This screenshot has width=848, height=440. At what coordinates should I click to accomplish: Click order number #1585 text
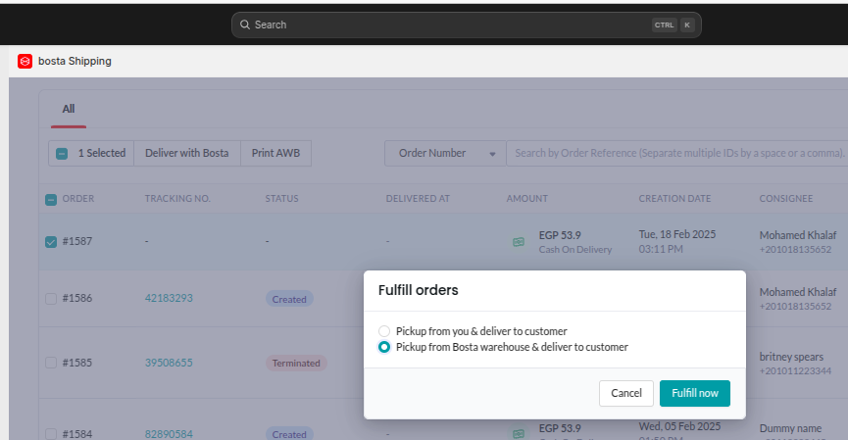click(x=77, y=363)
